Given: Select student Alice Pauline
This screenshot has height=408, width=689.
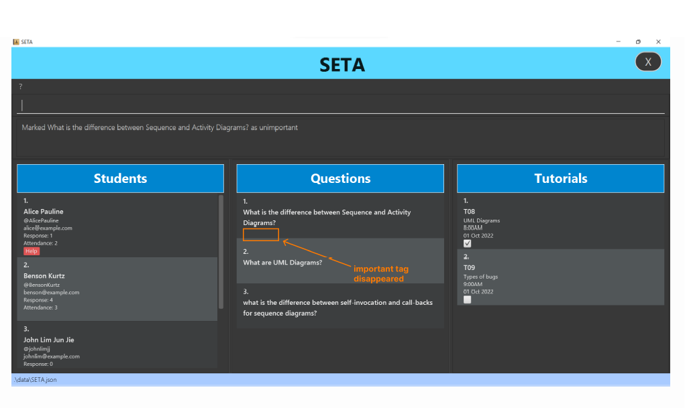Looking at the screenshot, I should [117, 226].
